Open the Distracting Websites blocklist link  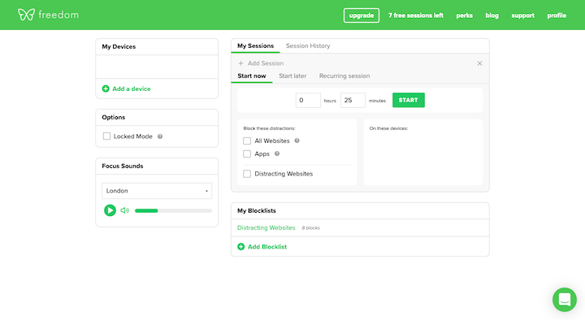pyautogui.click(x=266, y=227)
